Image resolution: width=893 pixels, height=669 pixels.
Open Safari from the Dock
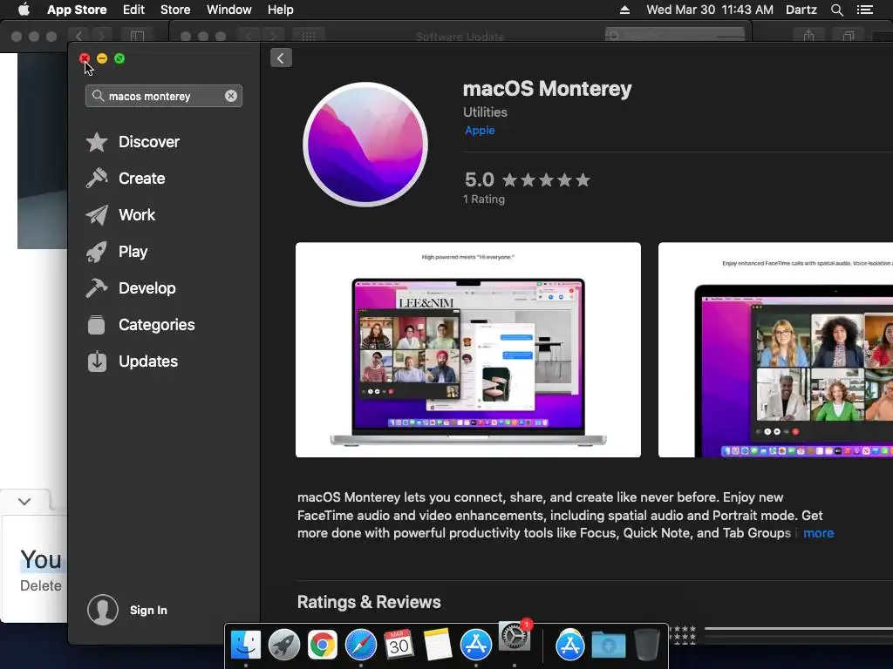coord(360,645)
